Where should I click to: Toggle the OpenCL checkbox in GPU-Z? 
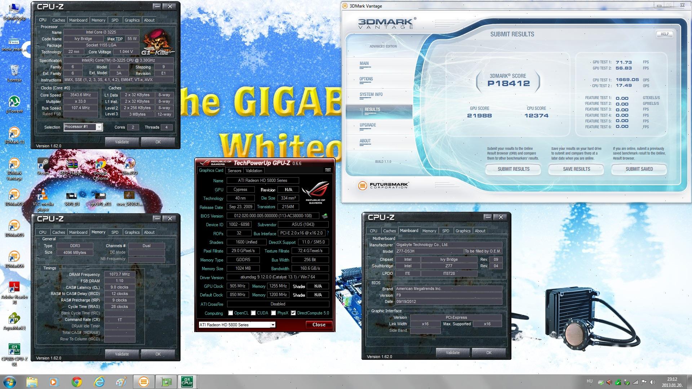231,313
